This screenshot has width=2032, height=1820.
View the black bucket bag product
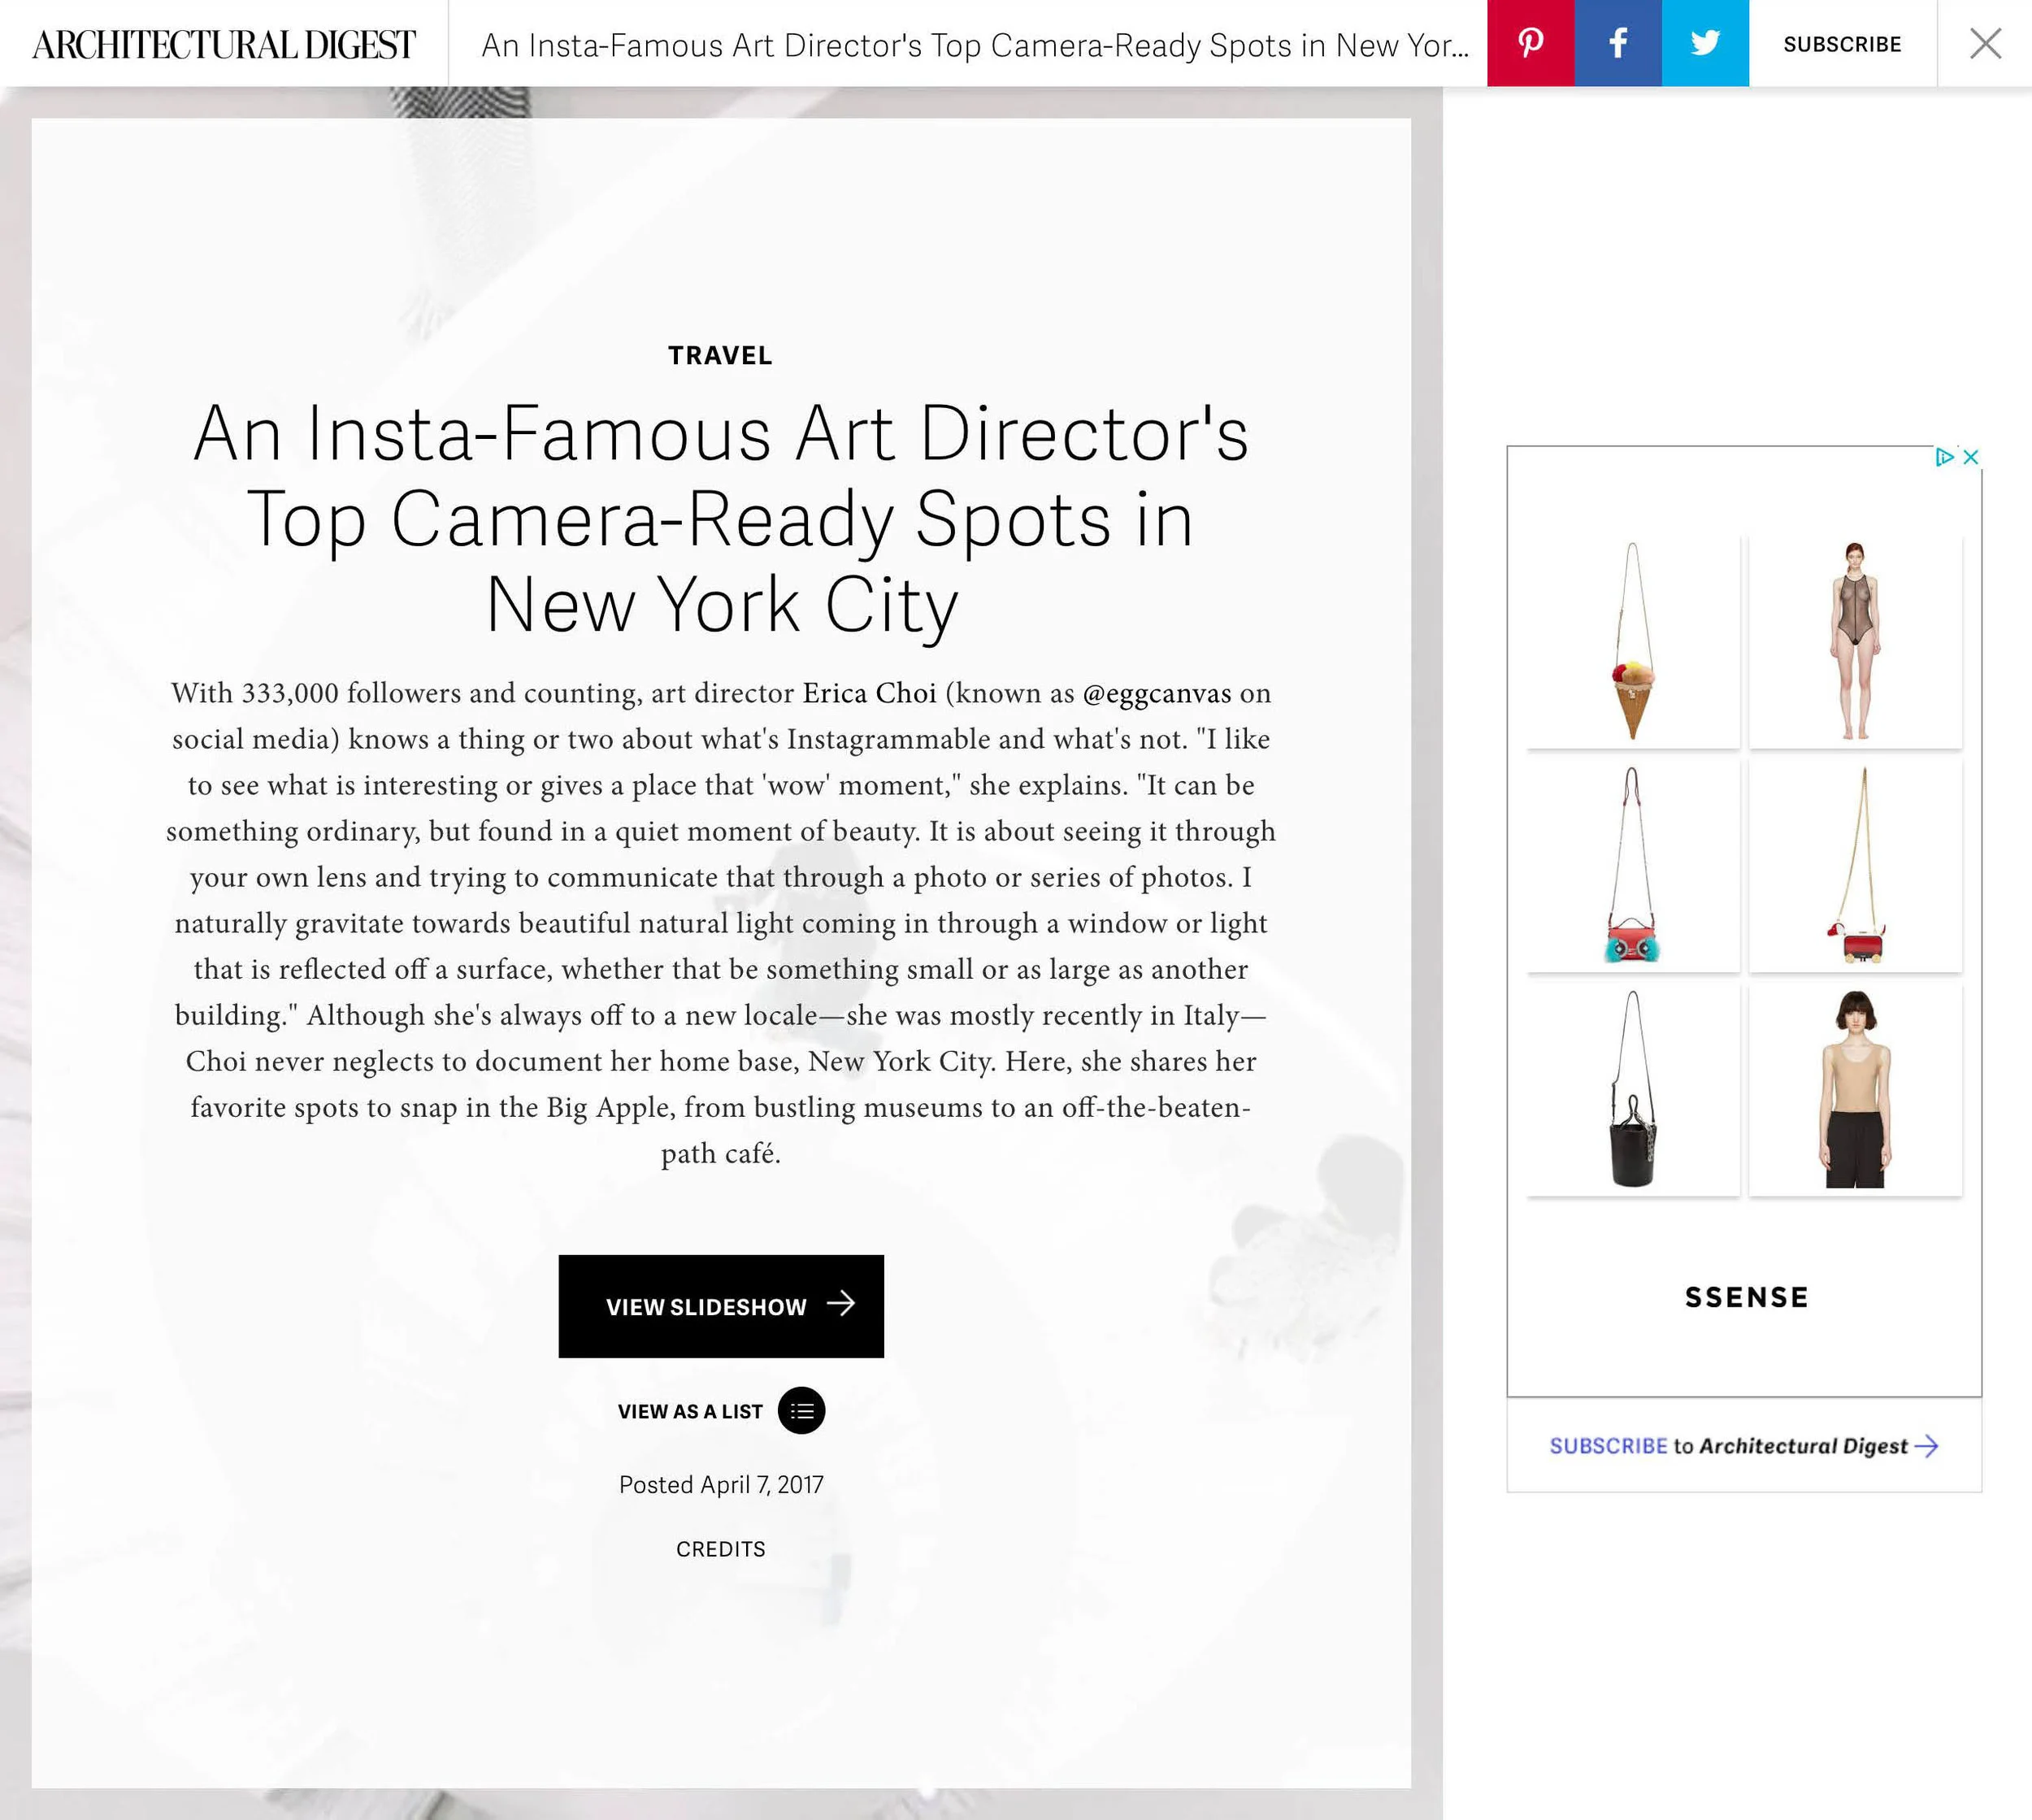point(1633,1089)
